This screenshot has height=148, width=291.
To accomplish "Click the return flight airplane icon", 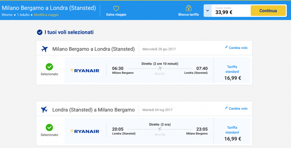I will click(44, 110).
